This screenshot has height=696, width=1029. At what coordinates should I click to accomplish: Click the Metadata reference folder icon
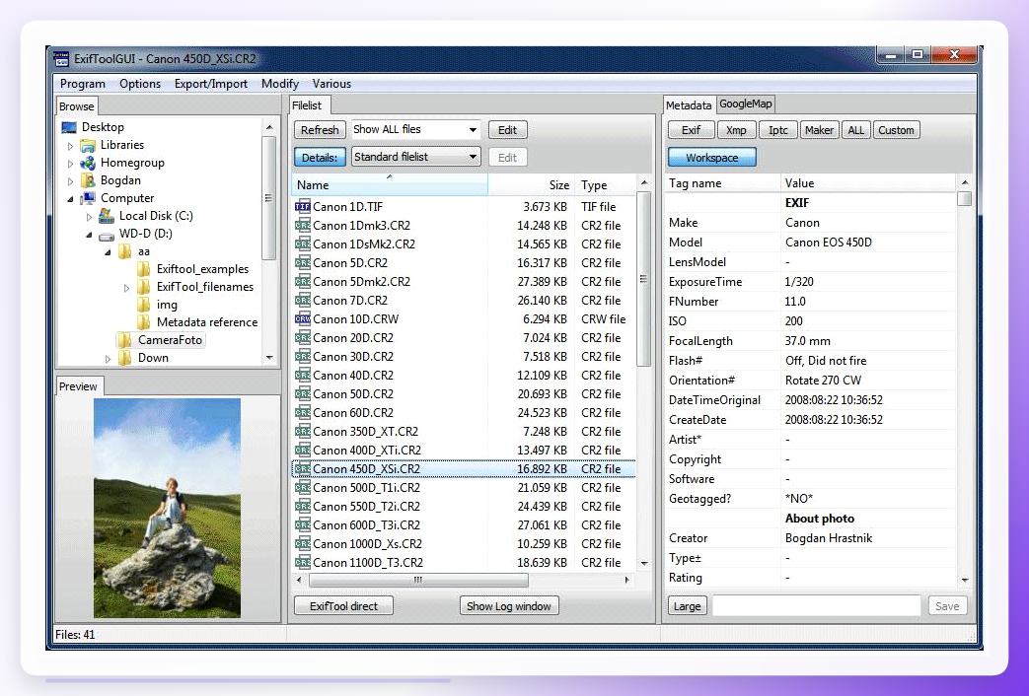[x=144, y=322]
